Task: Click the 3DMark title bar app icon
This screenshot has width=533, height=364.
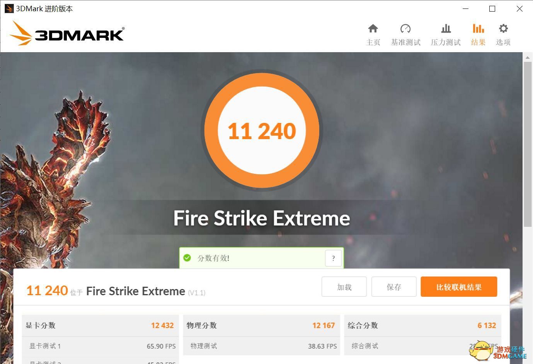Action: [9, 9]
